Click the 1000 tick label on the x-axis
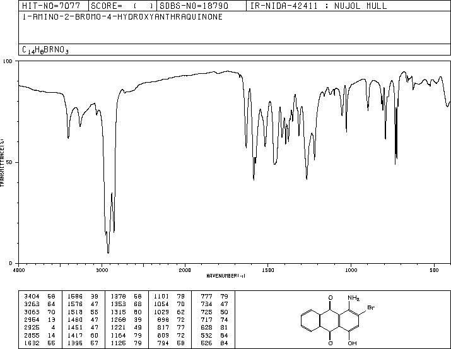451x349 pixels. click(x=351, y=270)
